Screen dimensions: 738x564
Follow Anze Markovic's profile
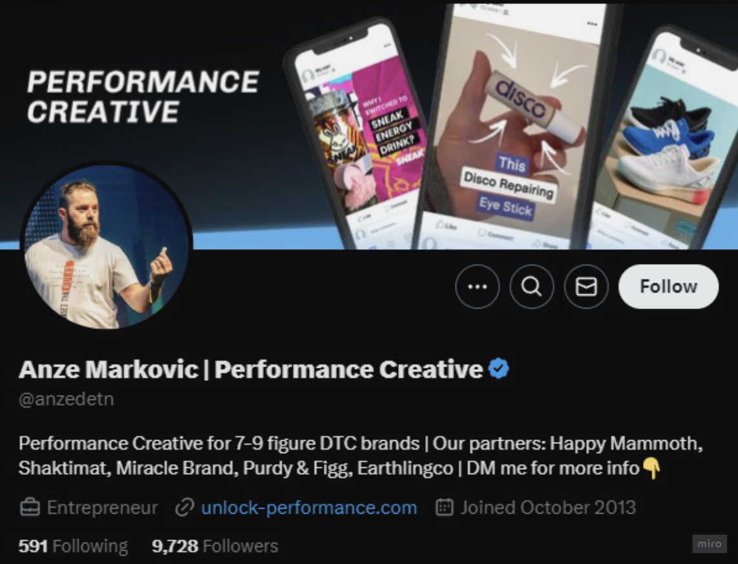pyautogui.click(x=668, y=287)
